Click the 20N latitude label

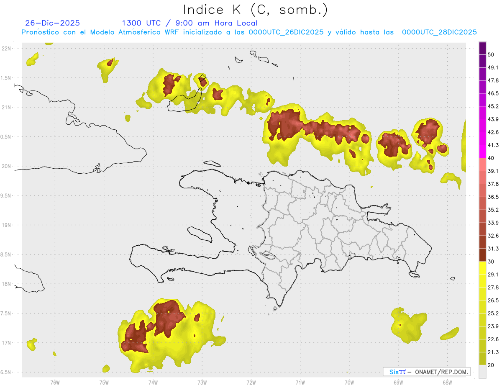[x=6, y=166]
